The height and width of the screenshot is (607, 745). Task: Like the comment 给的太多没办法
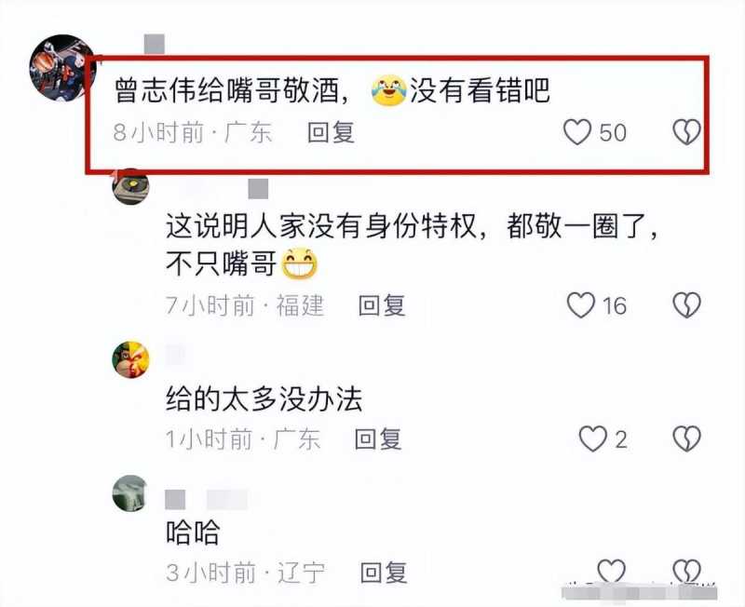point(592,438)
